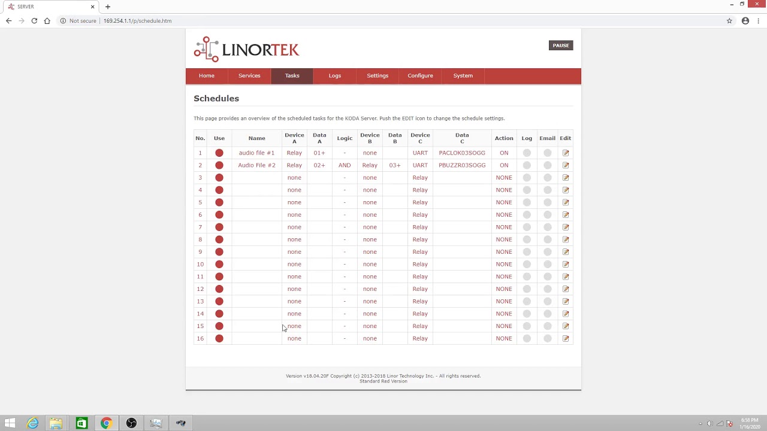Click schedule number 16
Image resolution: width=767 pixels, height=431 pixels.
(200, 338)
